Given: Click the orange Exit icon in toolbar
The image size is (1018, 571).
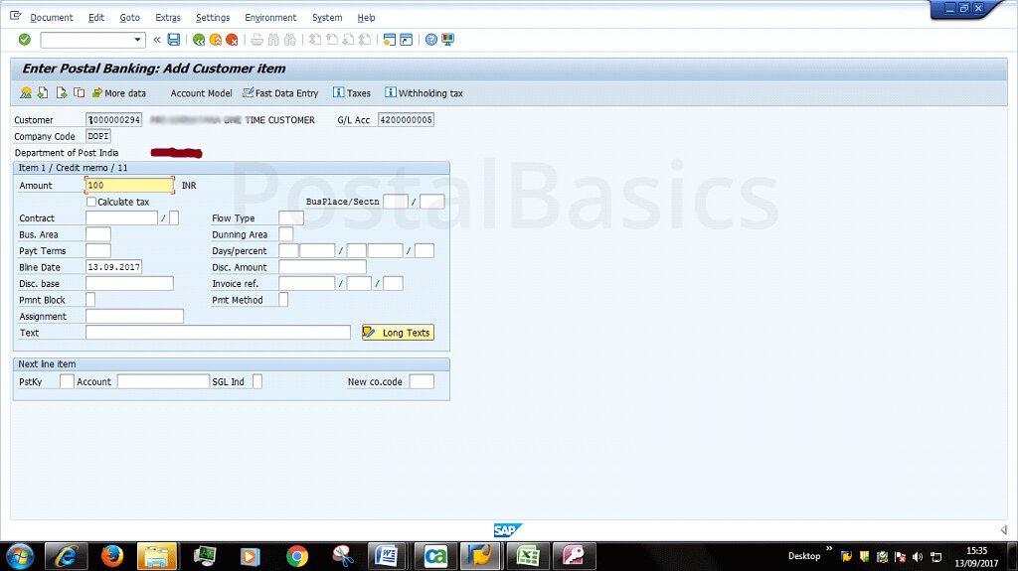Looking at the screenshot, I should point(215,40).
